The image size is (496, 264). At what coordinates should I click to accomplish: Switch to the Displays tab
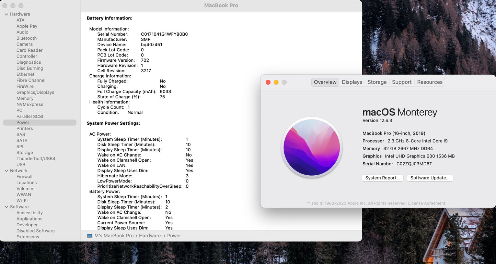352,82
